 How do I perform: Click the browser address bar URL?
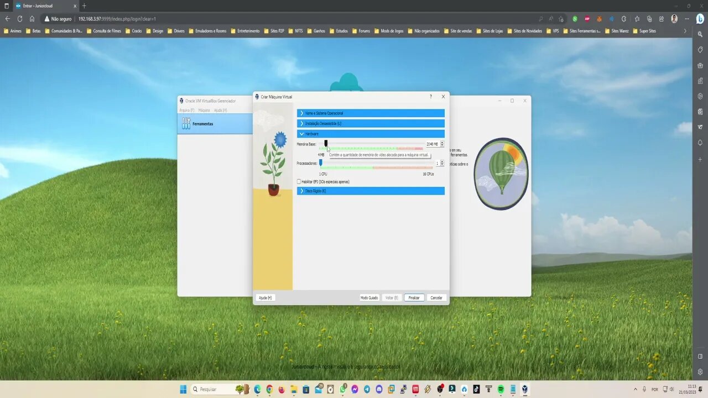pyautogui.click(x=117, y=19)
